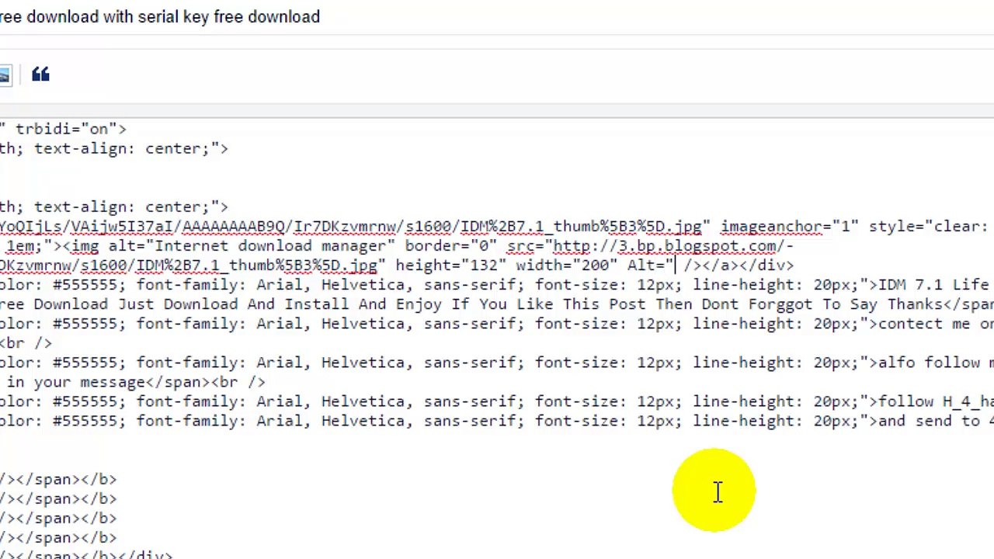994x559 pixels.
Task: Click the attribute 'width="200"'
Action: point(567,266)
